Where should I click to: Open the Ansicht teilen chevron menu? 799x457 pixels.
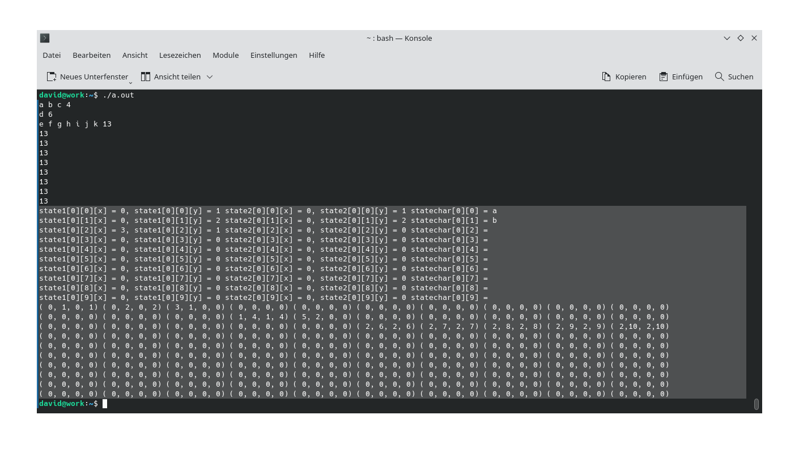[x=209, y=77]
